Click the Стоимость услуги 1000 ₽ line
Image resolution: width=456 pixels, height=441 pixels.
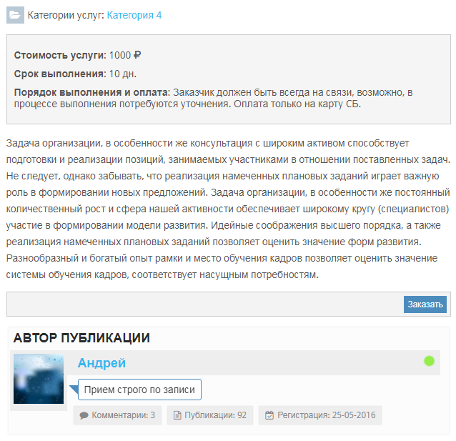tap(77, 55)
